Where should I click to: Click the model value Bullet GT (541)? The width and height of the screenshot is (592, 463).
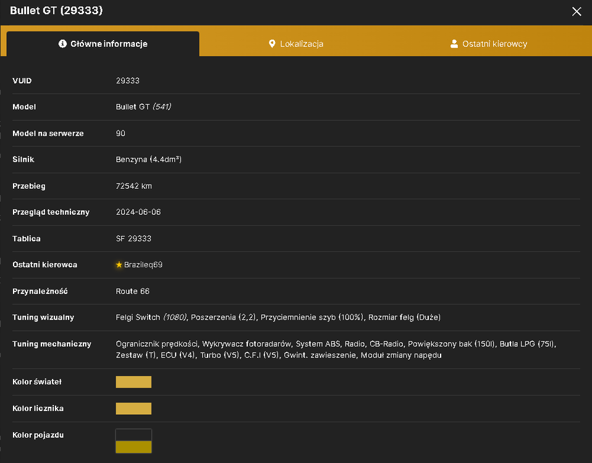coord(143,107)
